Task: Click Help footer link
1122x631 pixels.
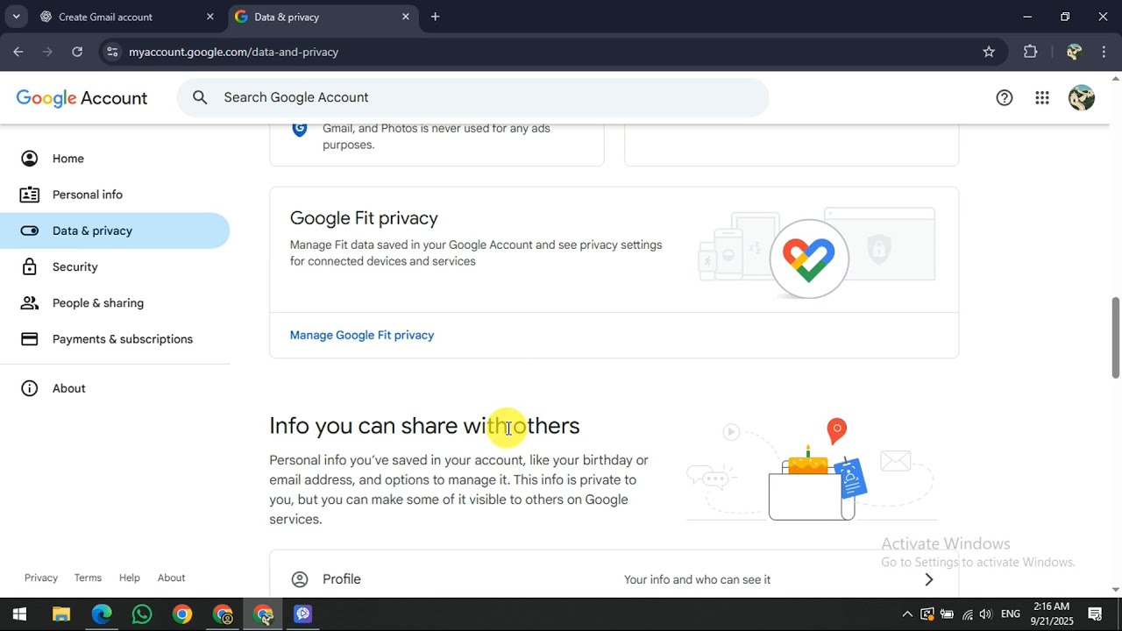Action: click(x=130, y=578)
